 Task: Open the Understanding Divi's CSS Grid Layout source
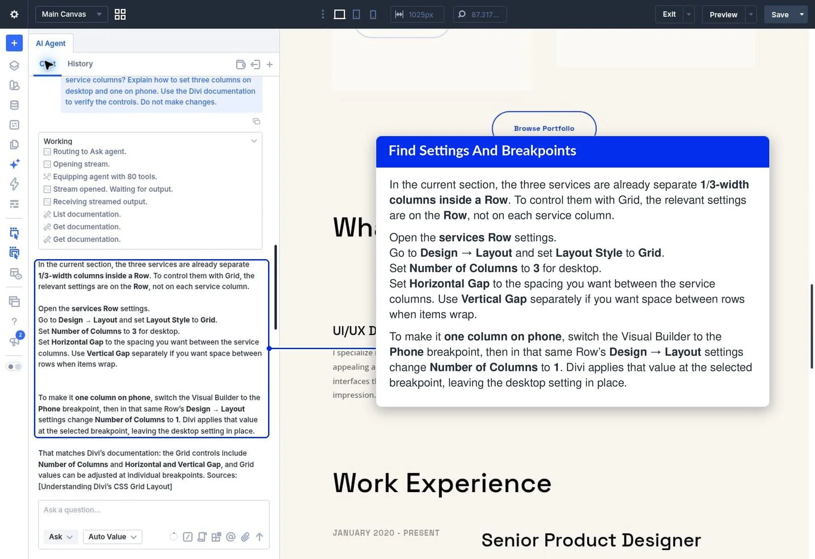[105, 487]
